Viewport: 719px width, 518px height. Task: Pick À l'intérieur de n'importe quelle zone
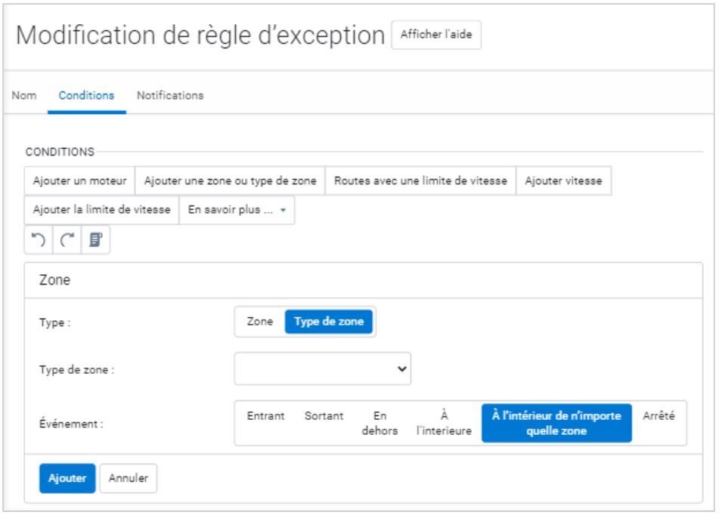click(x=556, y=423)
